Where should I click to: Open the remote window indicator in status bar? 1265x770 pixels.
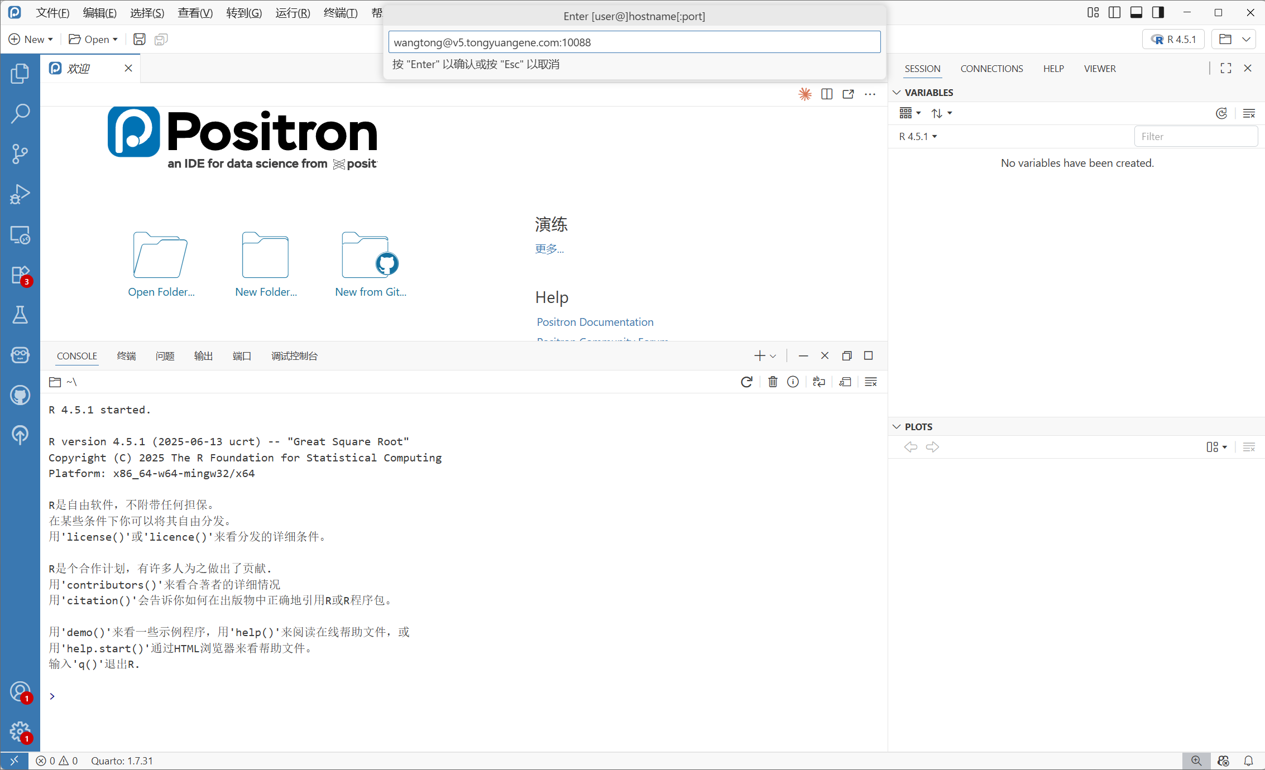click(15, 761)
